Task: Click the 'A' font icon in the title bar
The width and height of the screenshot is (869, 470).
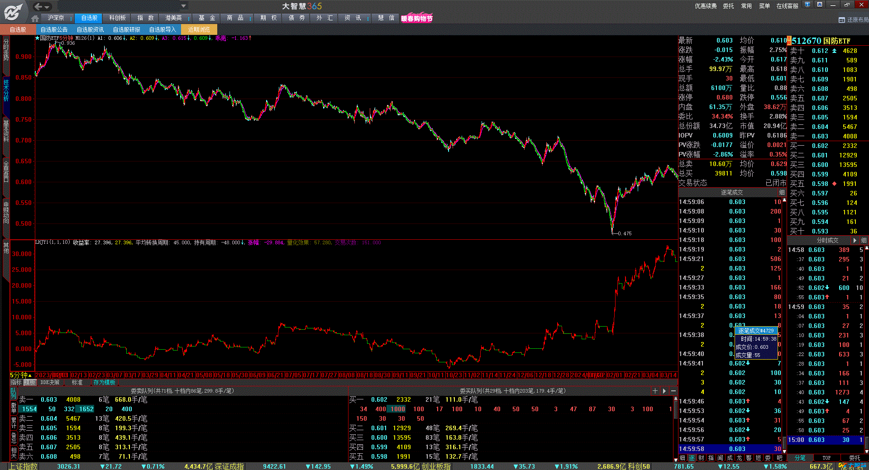Action: [x=820, y=5]
